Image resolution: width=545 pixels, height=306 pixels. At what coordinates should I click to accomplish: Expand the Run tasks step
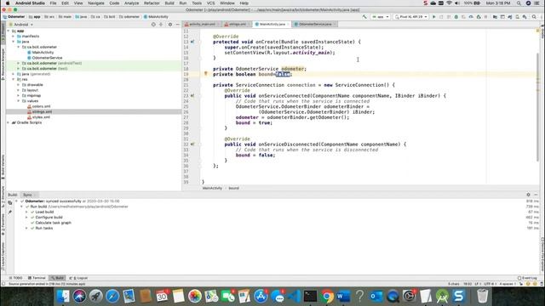[26, 228]
